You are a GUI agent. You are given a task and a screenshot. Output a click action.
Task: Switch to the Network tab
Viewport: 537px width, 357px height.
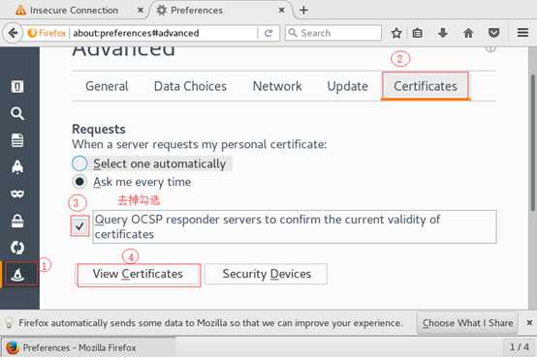coord(277,86)
